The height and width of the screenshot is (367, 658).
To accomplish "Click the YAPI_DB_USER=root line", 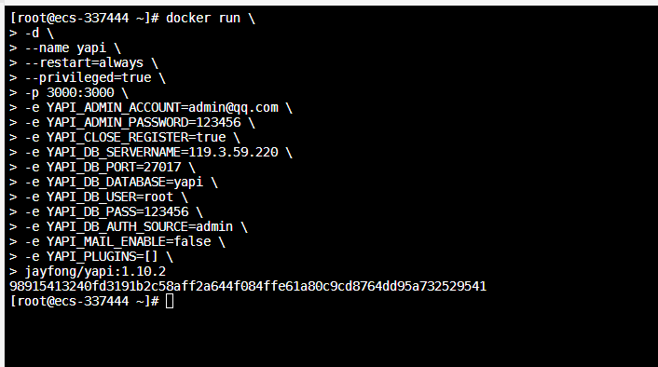I will pyautogui.click(x=110, y=197).
